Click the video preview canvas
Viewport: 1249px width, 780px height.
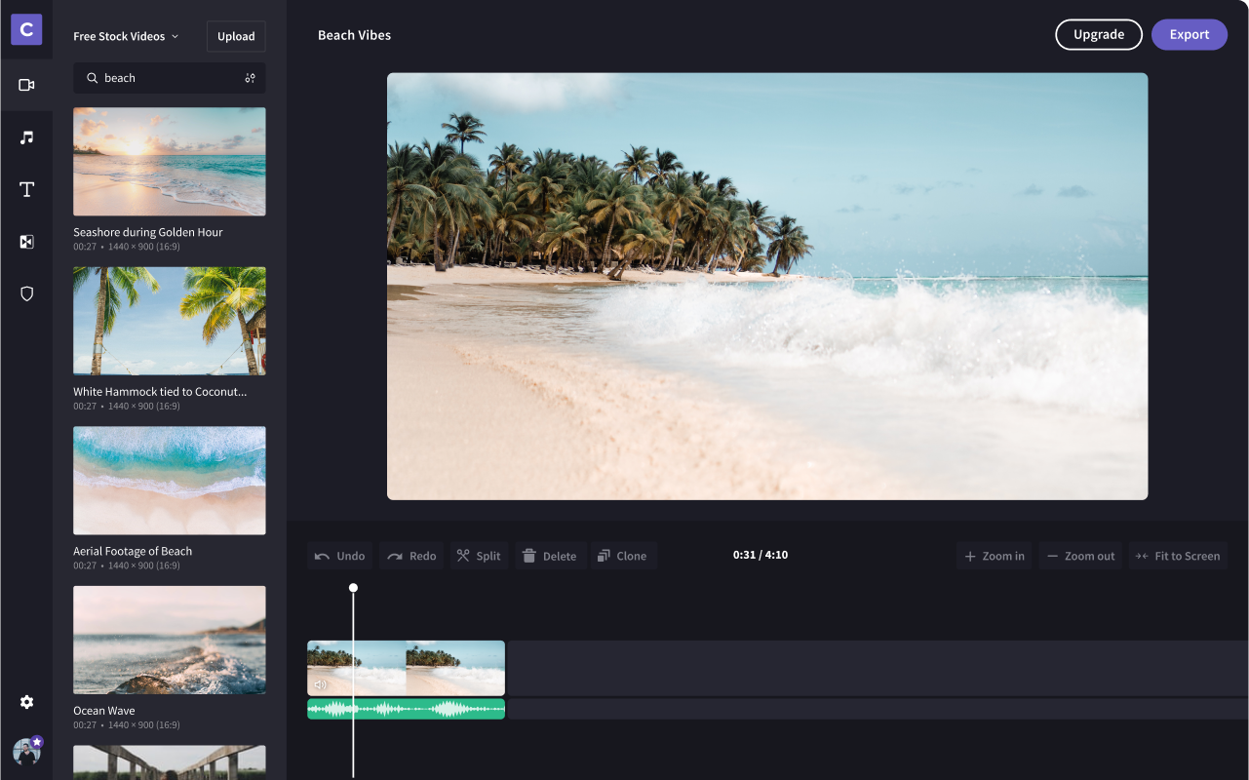click(x=767, y=287)
